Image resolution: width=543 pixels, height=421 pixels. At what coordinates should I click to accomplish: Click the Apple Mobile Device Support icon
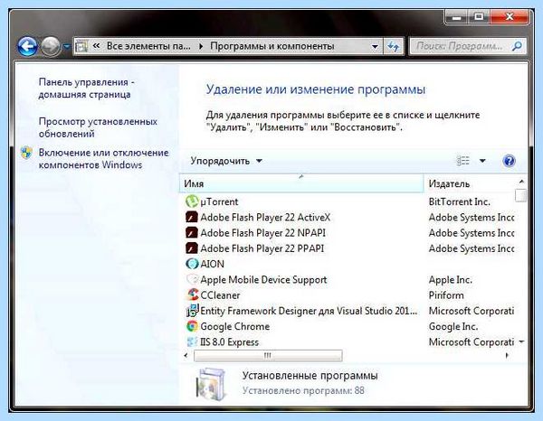[192, 279]
